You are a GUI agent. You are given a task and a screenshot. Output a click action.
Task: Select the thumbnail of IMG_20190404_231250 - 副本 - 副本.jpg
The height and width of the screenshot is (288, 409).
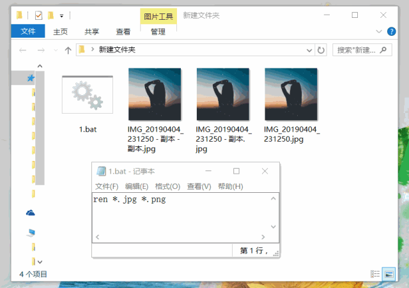click(155, 95)
